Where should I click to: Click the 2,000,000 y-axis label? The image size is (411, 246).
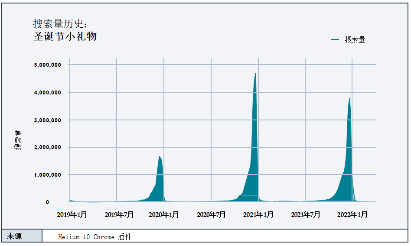47,147
